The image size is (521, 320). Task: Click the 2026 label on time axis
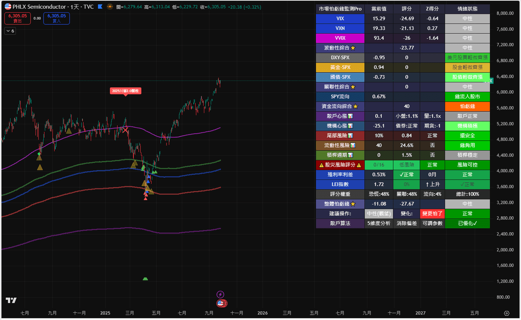263,313
